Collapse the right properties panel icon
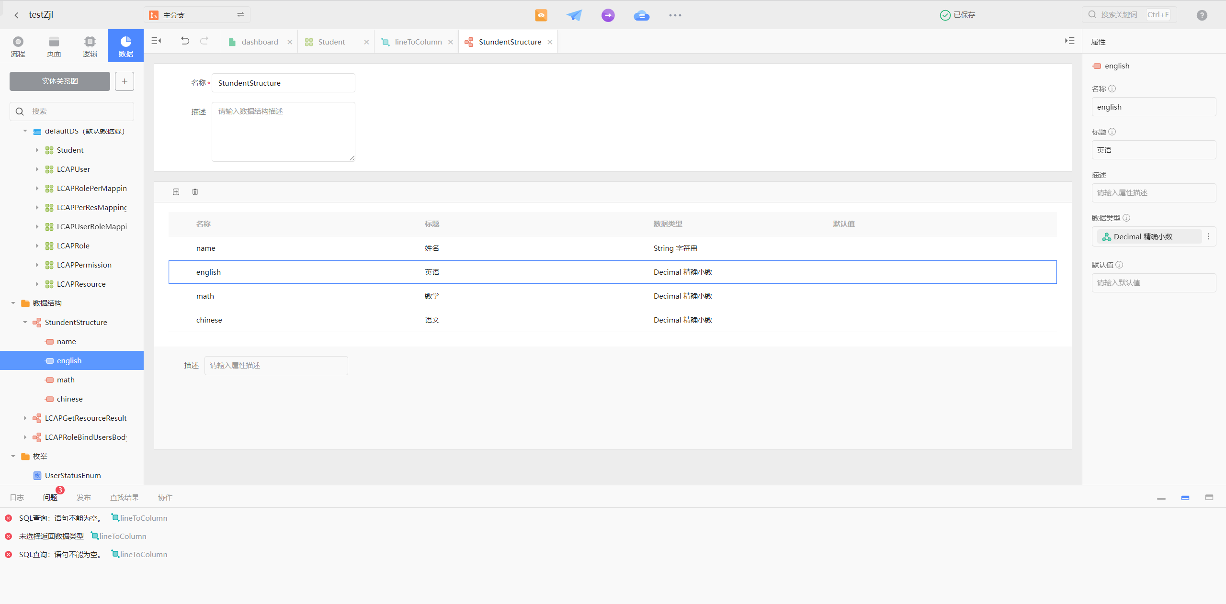Viewport: 1226px width, 604px height. (1069, 41)
